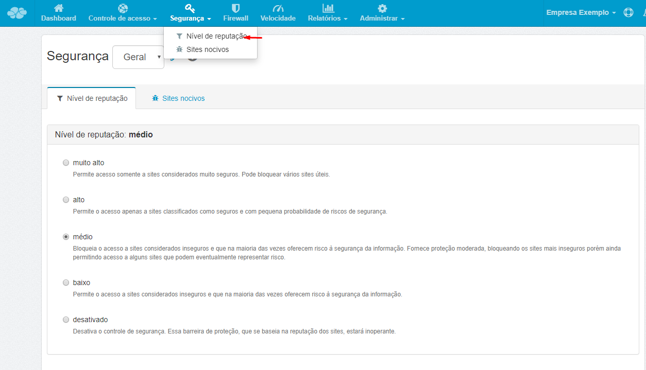Select the médio radio button
The width and height of the screenshot is (646, 370).
pyautogui.click(x=66, y=237)
